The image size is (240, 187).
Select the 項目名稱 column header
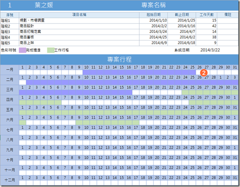coord(79,15)
